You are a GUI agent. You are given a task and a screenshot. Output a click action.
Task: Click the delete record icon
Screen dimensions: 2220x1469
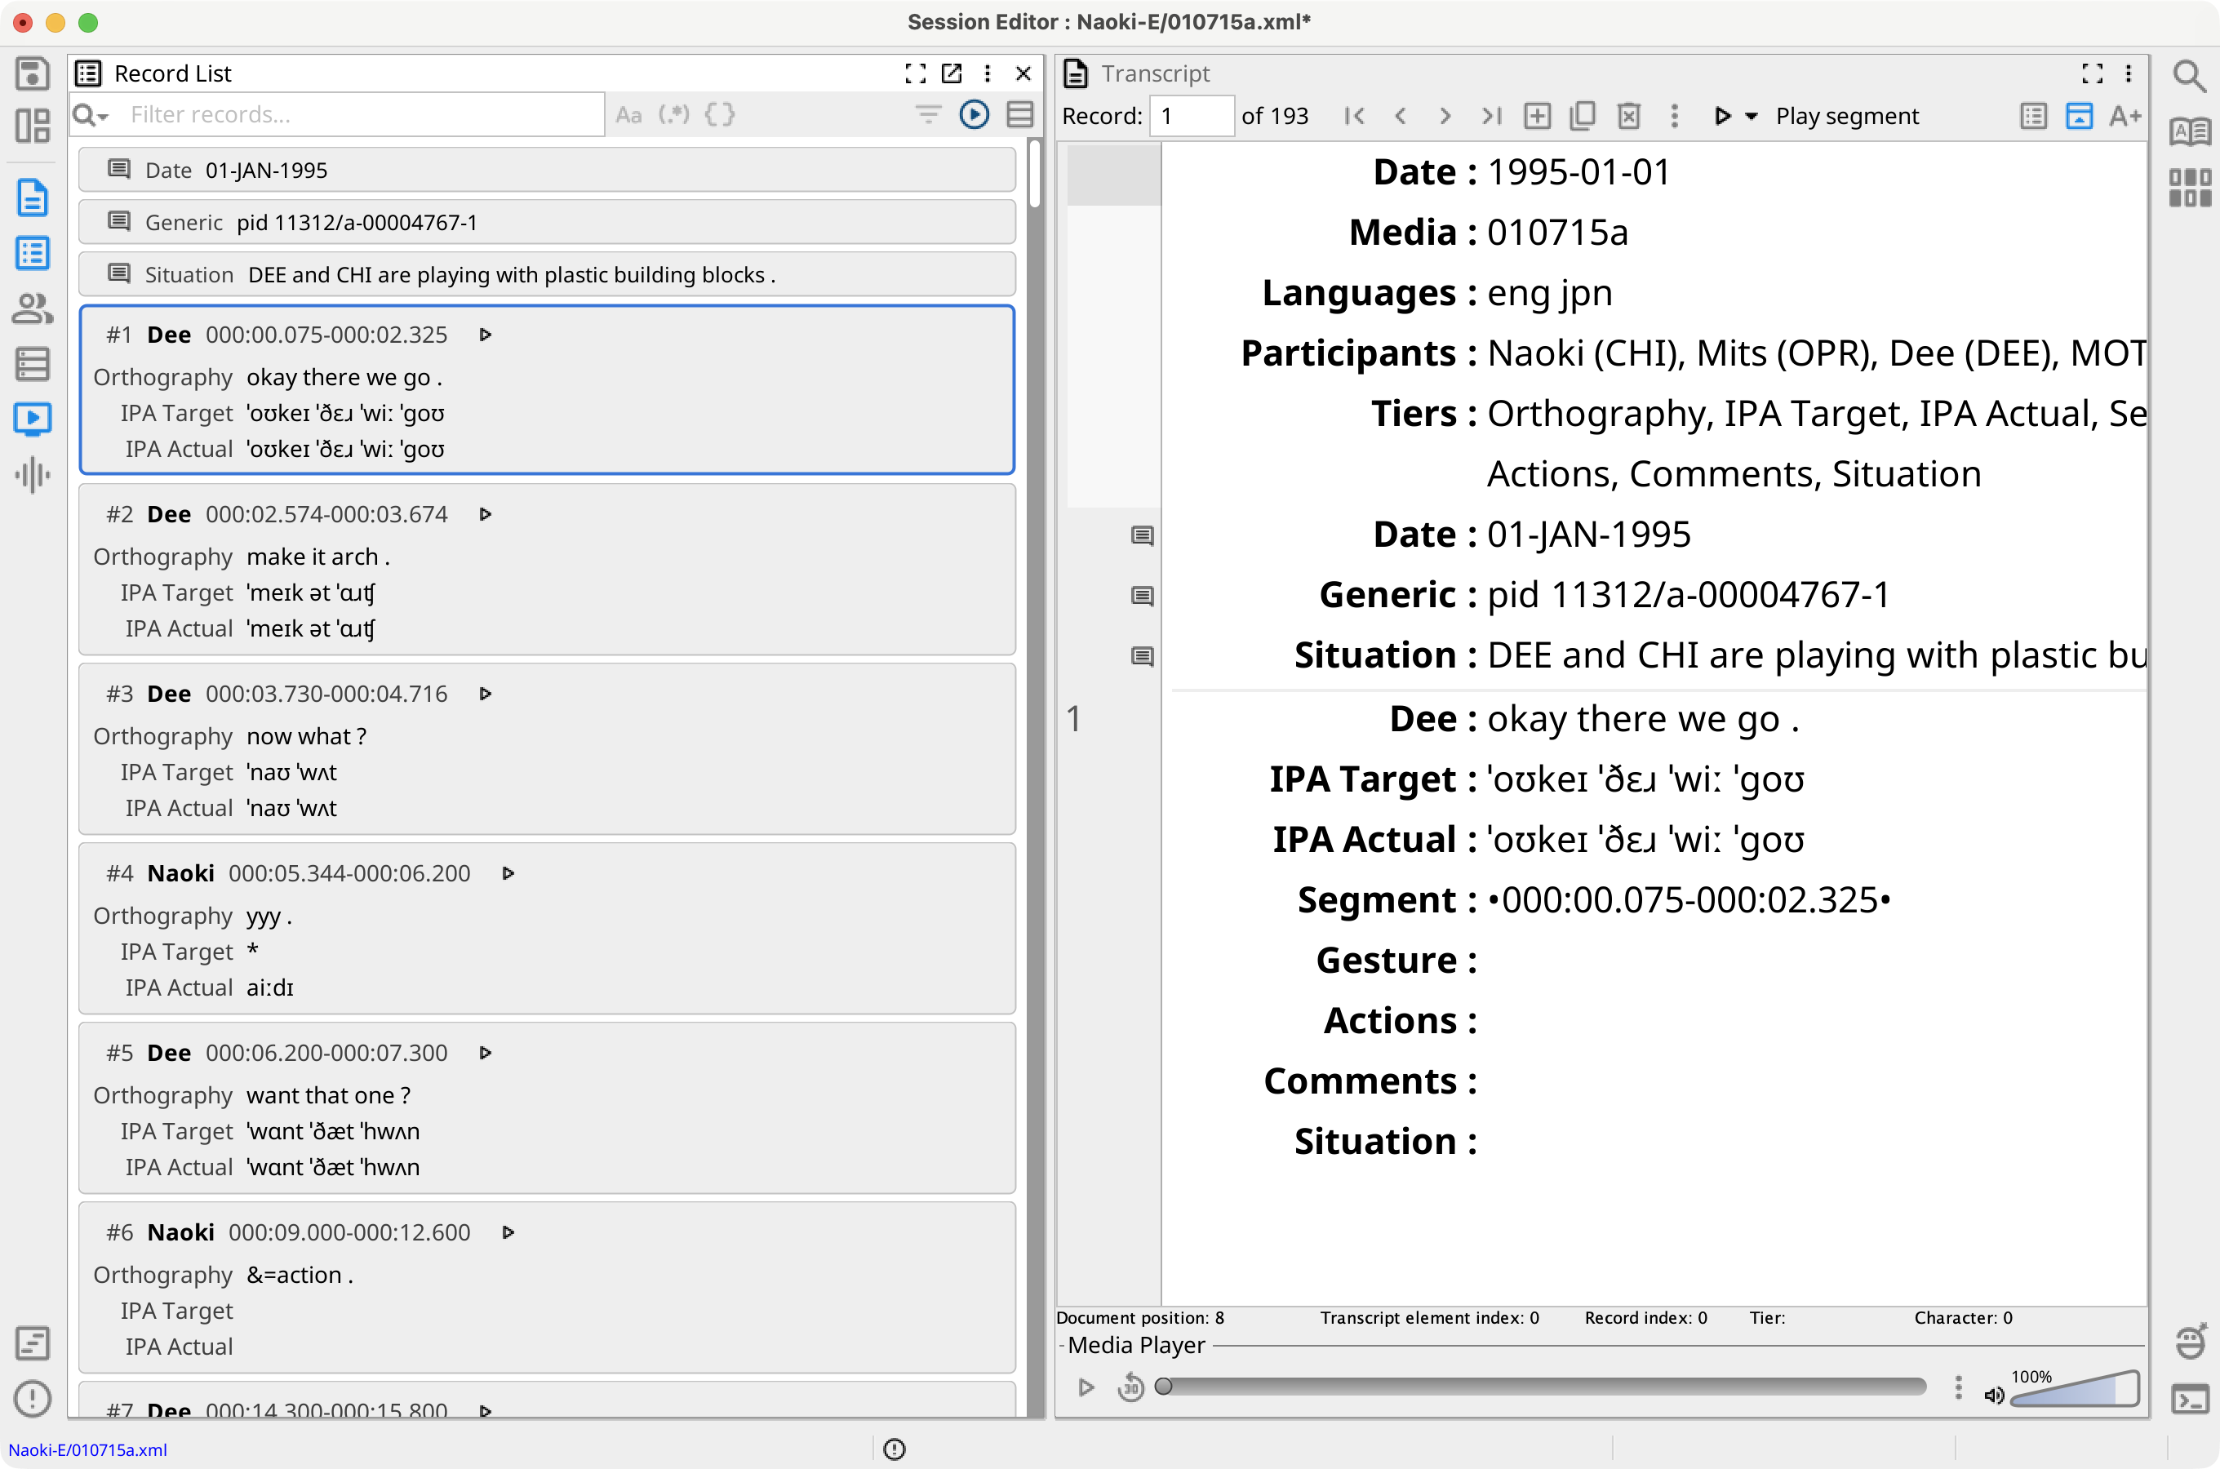coord(1629,116)
